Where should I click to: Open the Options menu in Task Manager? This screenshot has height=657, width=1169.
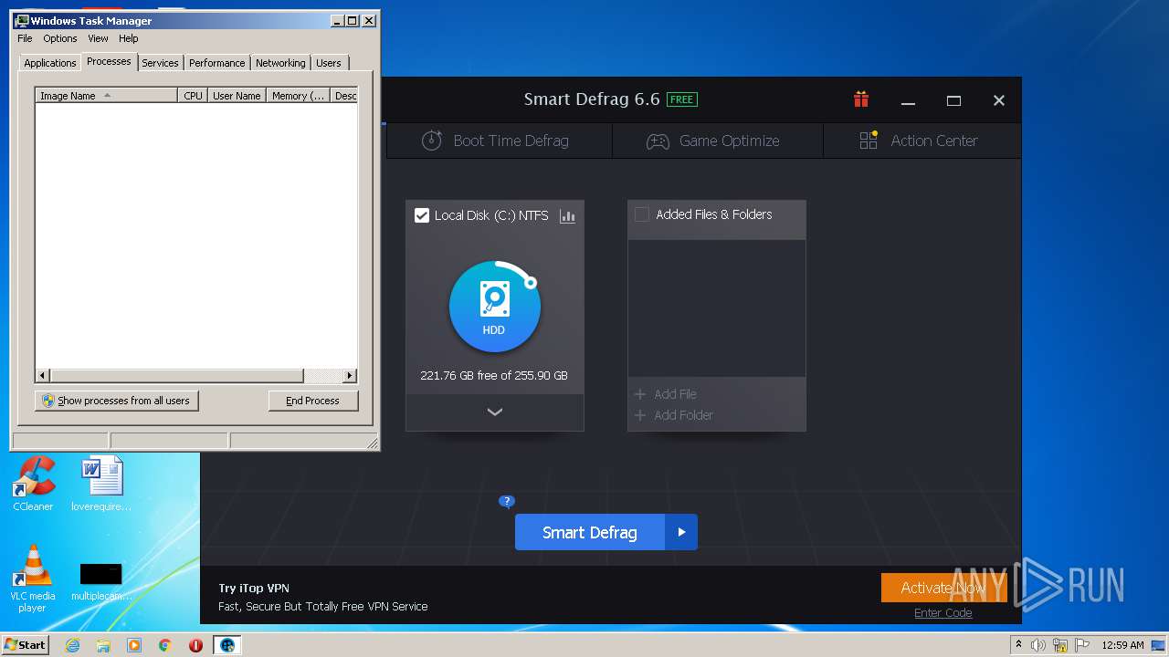[60, 38]
